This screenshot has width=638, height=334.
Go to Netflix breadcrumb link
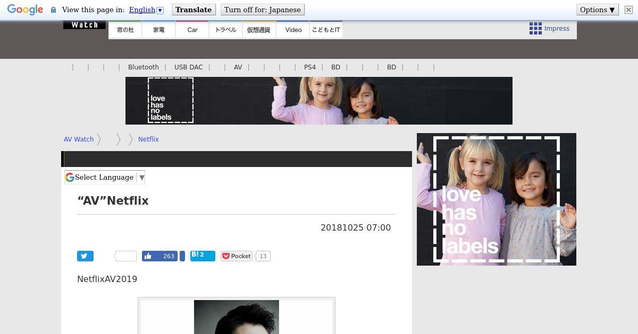click(x=148, y=139)
